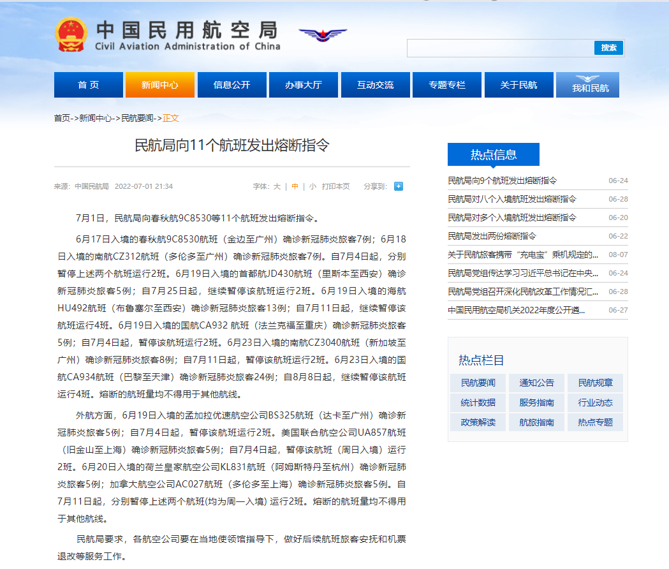Open the 信息公开 menu
The image size is (669, 569).
232,84
